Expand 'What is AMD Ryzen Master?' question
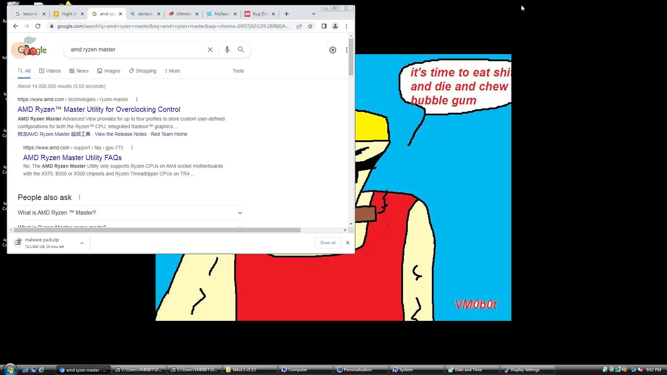This screenshot has width=667, height=375. [240, 213]
